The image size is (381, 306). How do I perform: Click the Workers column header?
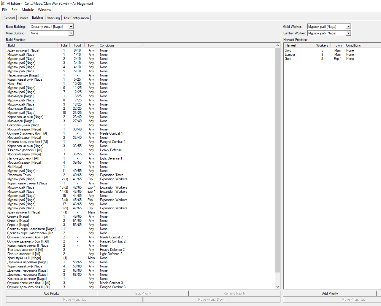tap(322, 45)
